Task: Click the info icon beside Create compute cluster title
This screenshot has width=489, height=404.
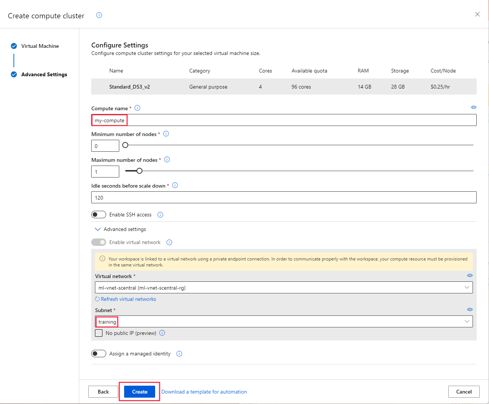Action: pyautogui.click(x=99, y=15)
